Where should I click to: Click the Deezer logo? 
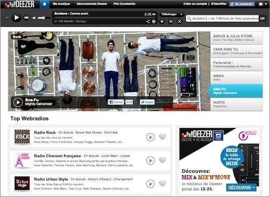coord(19,4)
